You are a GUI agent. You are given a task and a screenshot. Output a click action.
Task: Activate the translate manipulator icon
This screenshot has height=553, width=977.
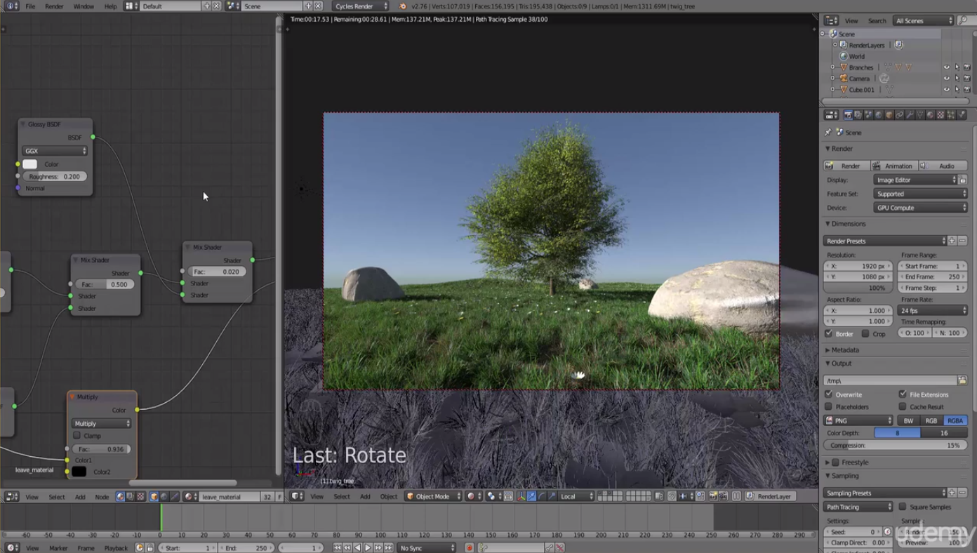click(x=531, y=496)
